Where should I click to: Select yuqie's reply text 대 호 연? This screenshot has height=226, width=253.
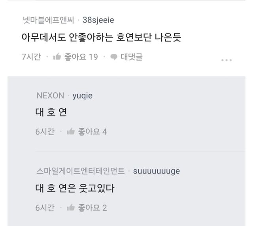point(51,113)
